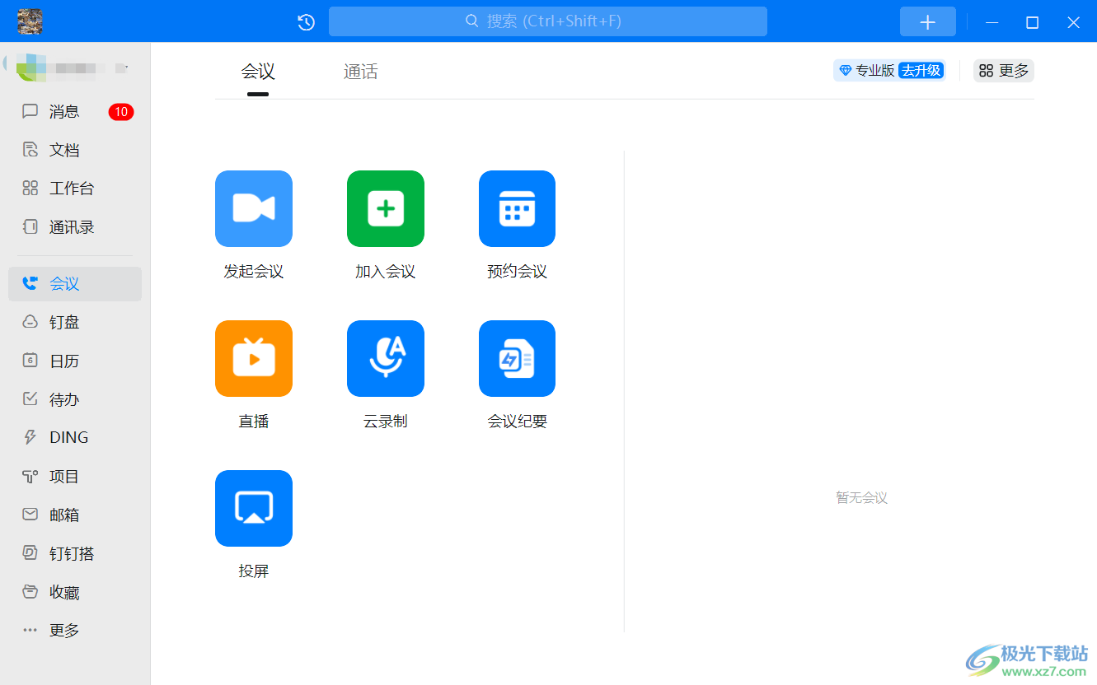Expand 更多 more items in sidebar
The width and height of the screenshot is (1097, 685).
(x=75, y=631)
